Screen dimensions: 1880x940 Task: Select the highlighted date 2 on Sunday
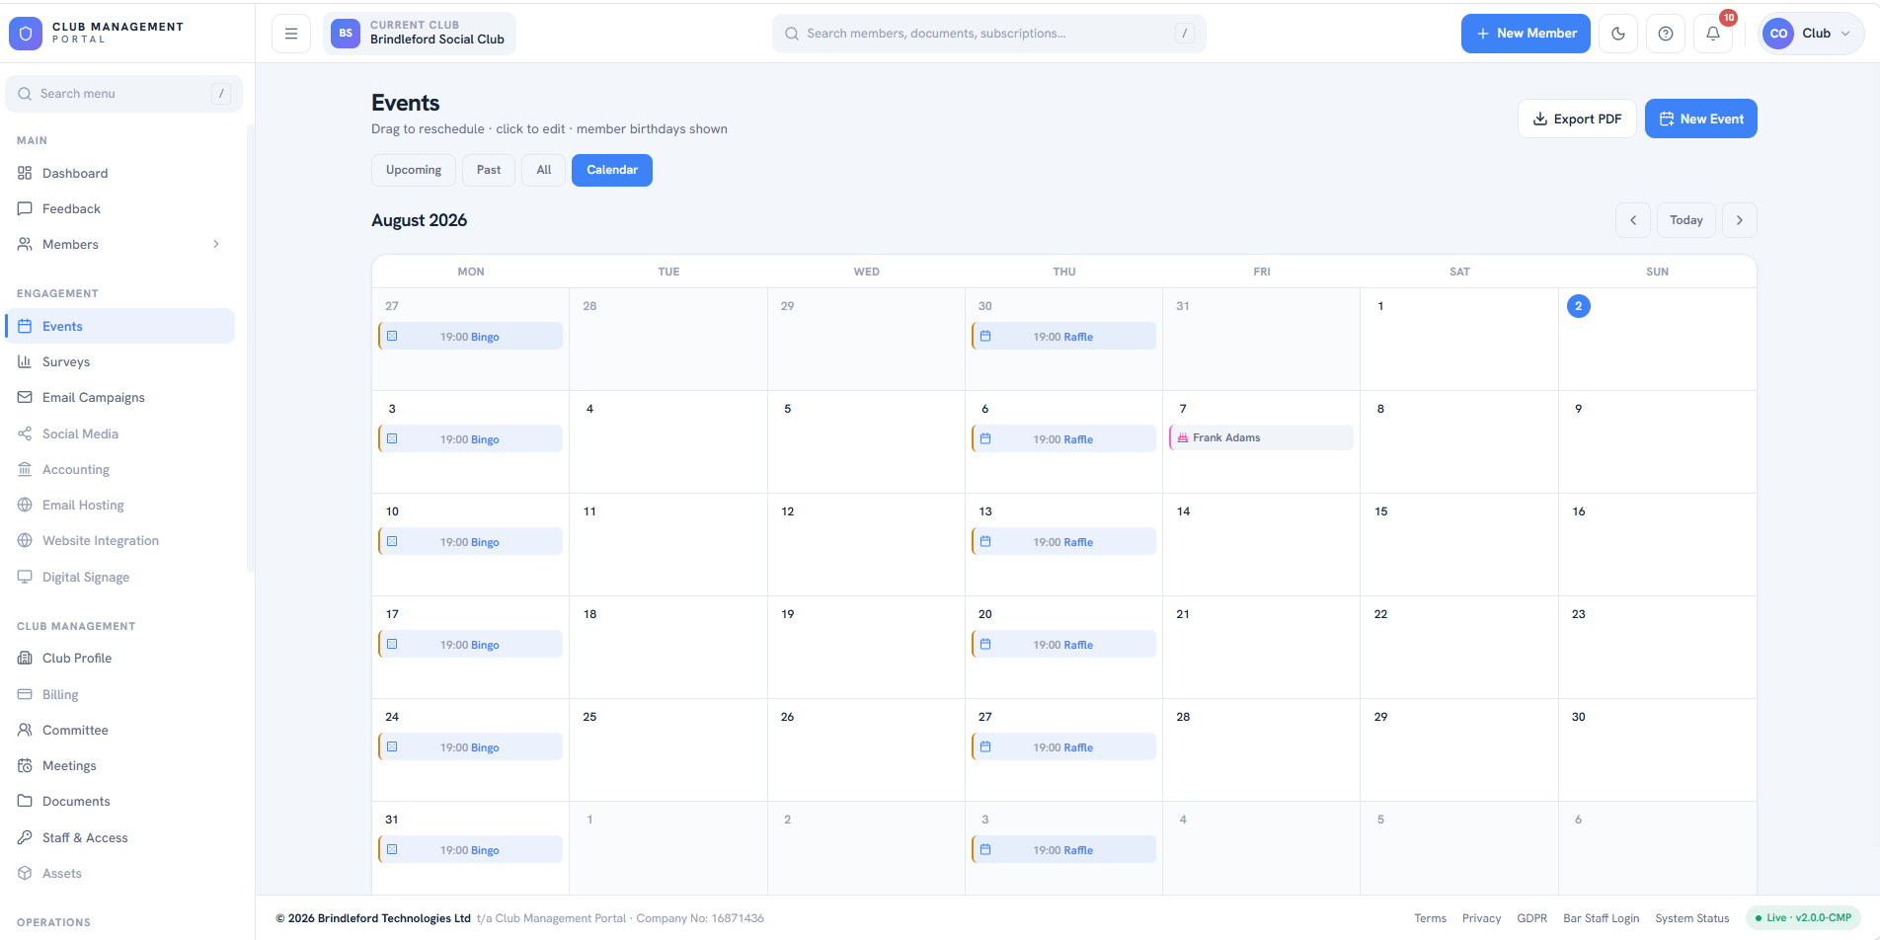pyautogui.click(x=1578, y=306)
